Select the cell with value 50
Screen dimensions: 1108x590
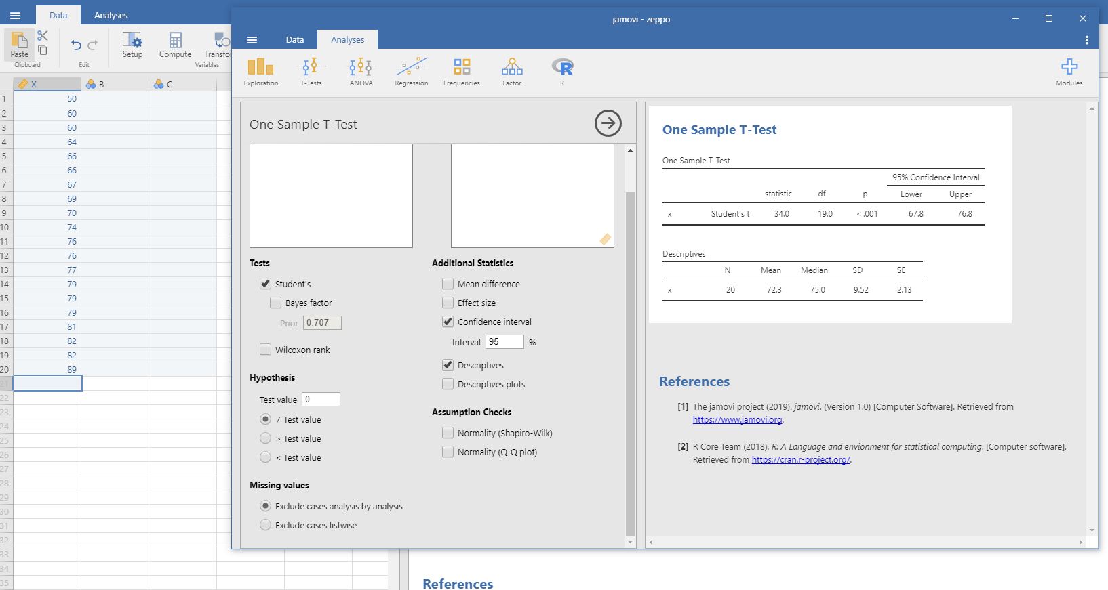tap(47, 99)
